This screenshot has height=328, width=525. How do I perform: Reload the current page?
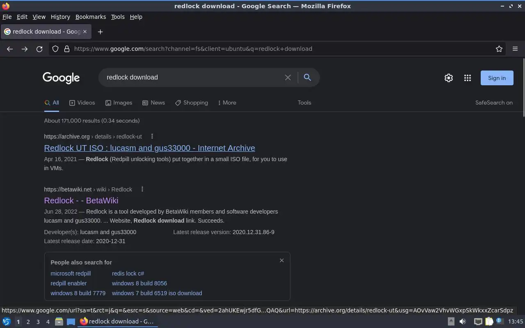pyautogui.click(x=39, y=49)
